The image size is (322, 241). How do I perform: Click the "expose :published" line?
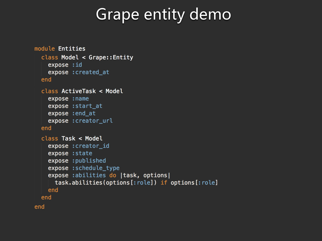(77, 161)
